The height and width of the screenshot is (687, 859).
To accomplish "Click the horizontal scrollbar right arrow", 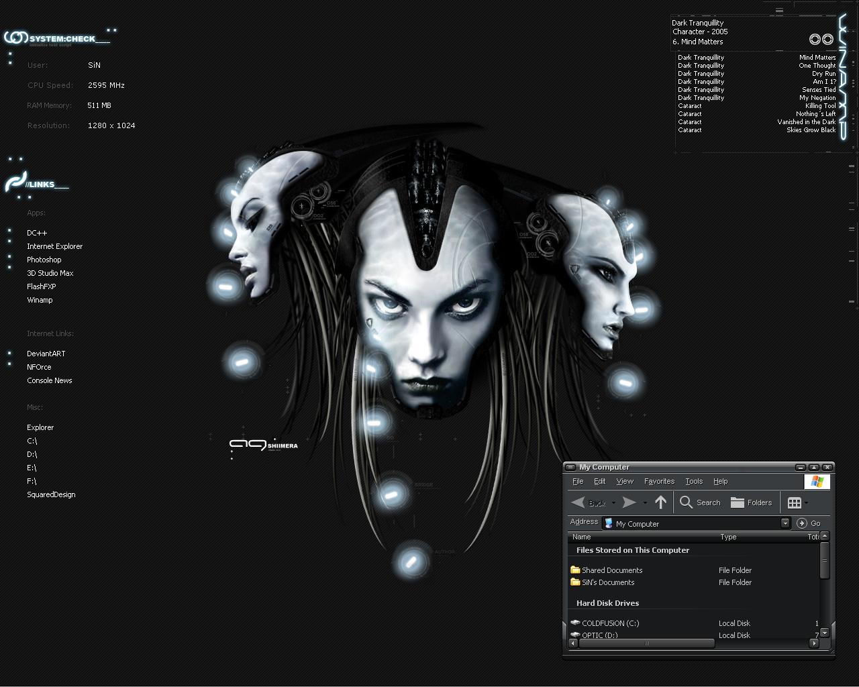I will click(x=814, y=643).
